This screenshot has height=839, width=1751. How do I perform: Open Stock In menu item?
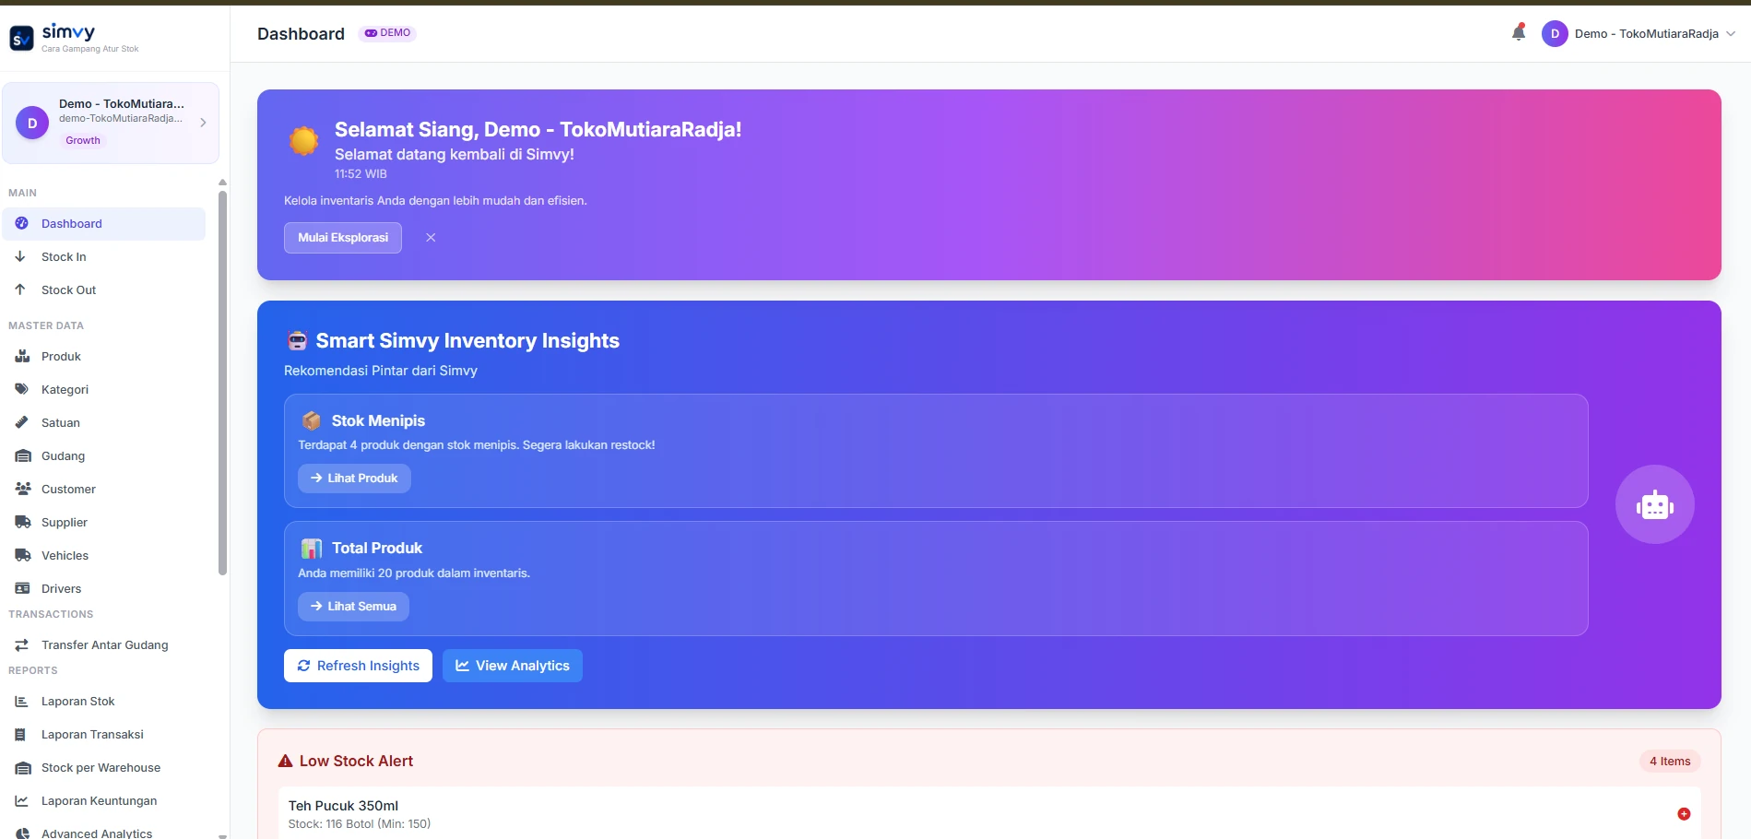(103, 257)
